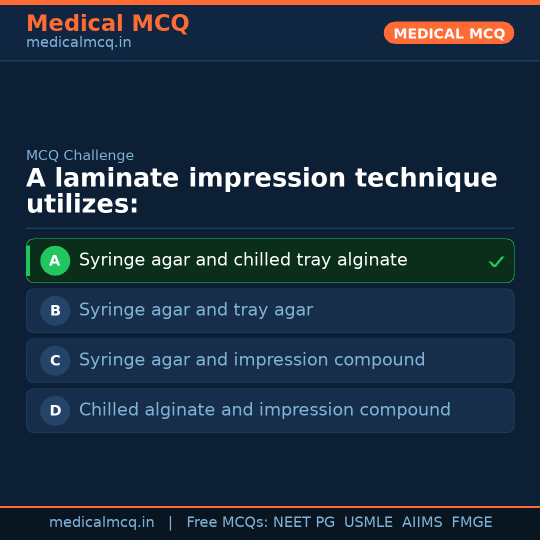Viewport: 540px width, 540px height.
Task: Click the large orange Medical MCQ title
Action: coord(107,23)
